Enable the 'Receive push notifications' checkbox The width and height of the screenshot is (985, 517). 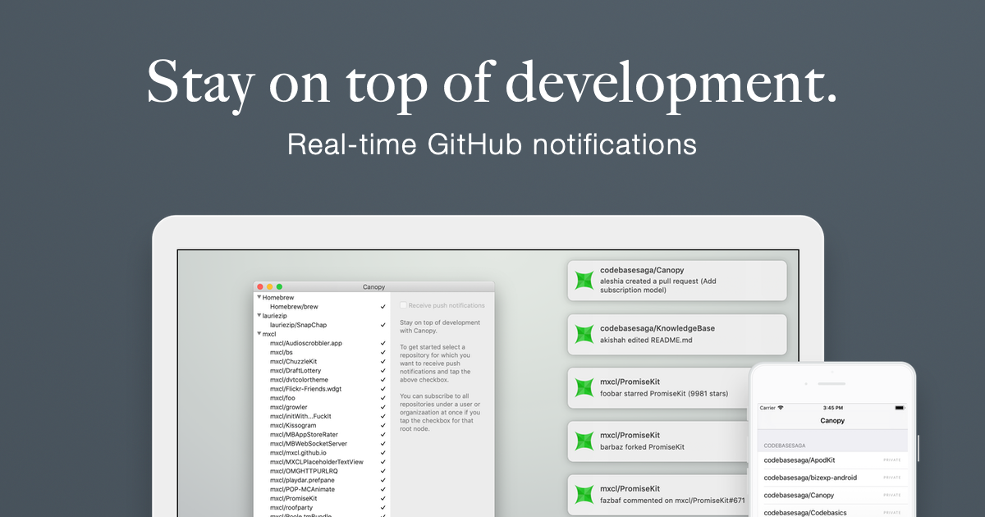point(403,305)
